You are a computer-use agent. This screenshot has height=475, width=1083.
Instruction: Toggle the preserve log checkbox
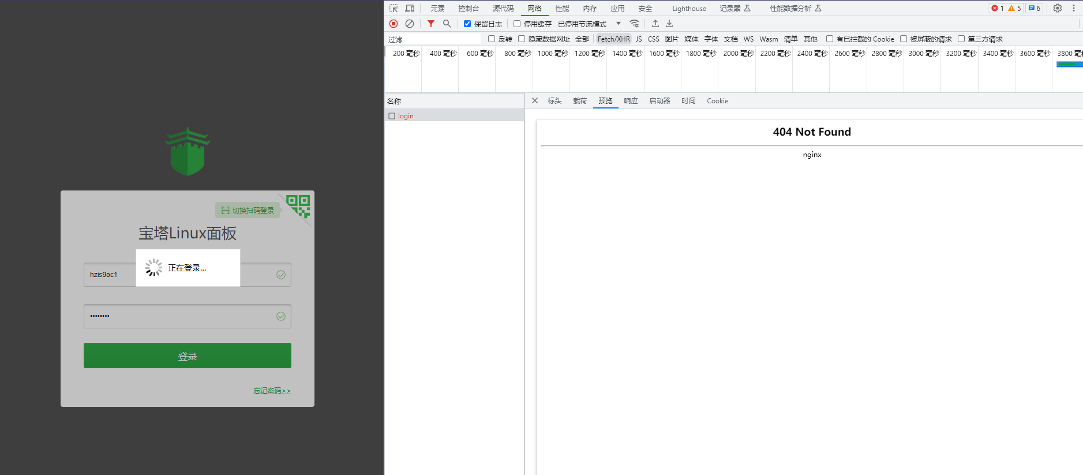(x=467, y=24)
